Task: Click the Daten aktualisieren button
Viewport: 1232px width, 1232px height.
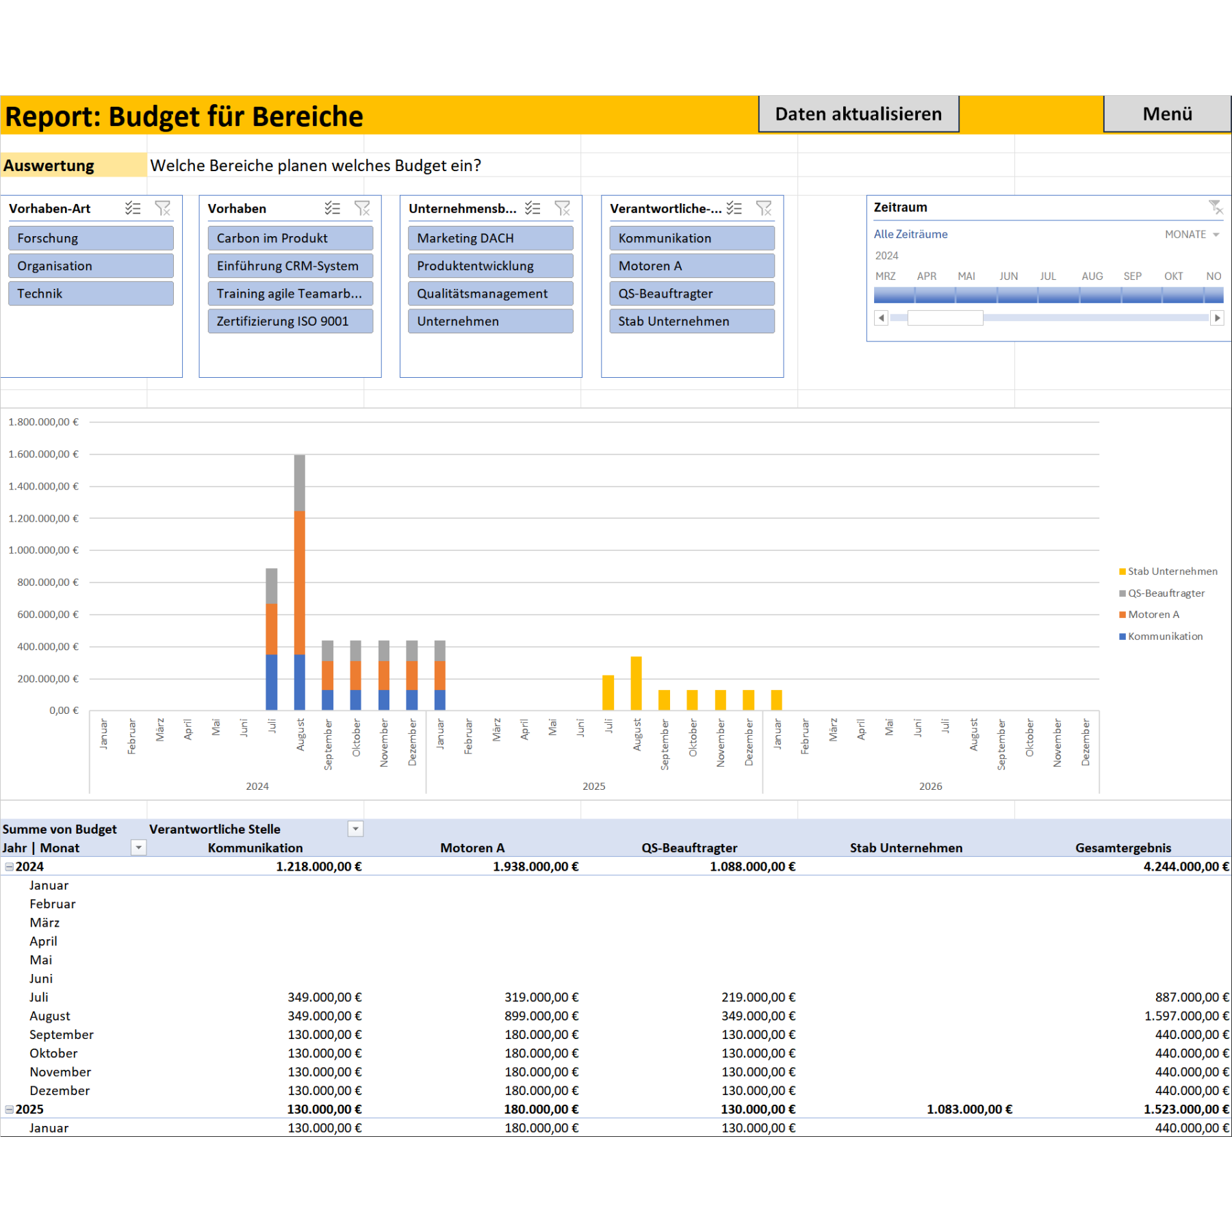Action: click(858, 114)
